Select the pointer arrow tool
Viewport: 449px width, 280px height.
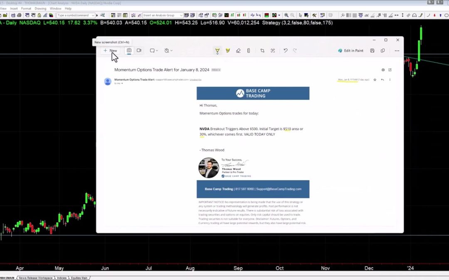300,15
